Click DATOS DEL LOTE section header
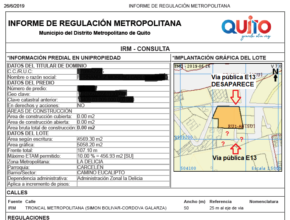This screenshot has width=290, height=220. tap(28, 133)
